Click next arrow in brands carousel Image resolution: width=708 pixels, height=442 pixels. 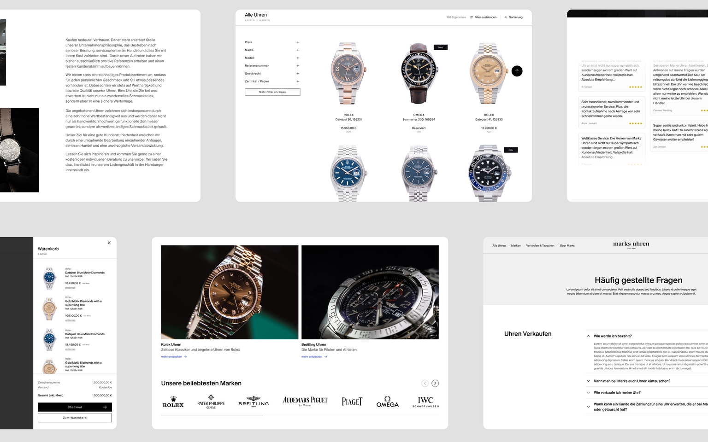pyautogui.click(x=435, y=384)
